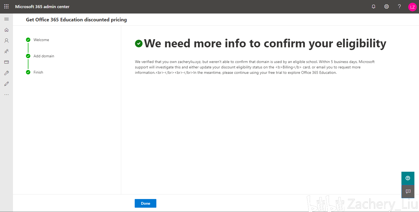Click the paragraph mentioning zacheryliu.xyz
Image resolution: width=419 pixels, height=212 pixels.
tap(255, 67)
